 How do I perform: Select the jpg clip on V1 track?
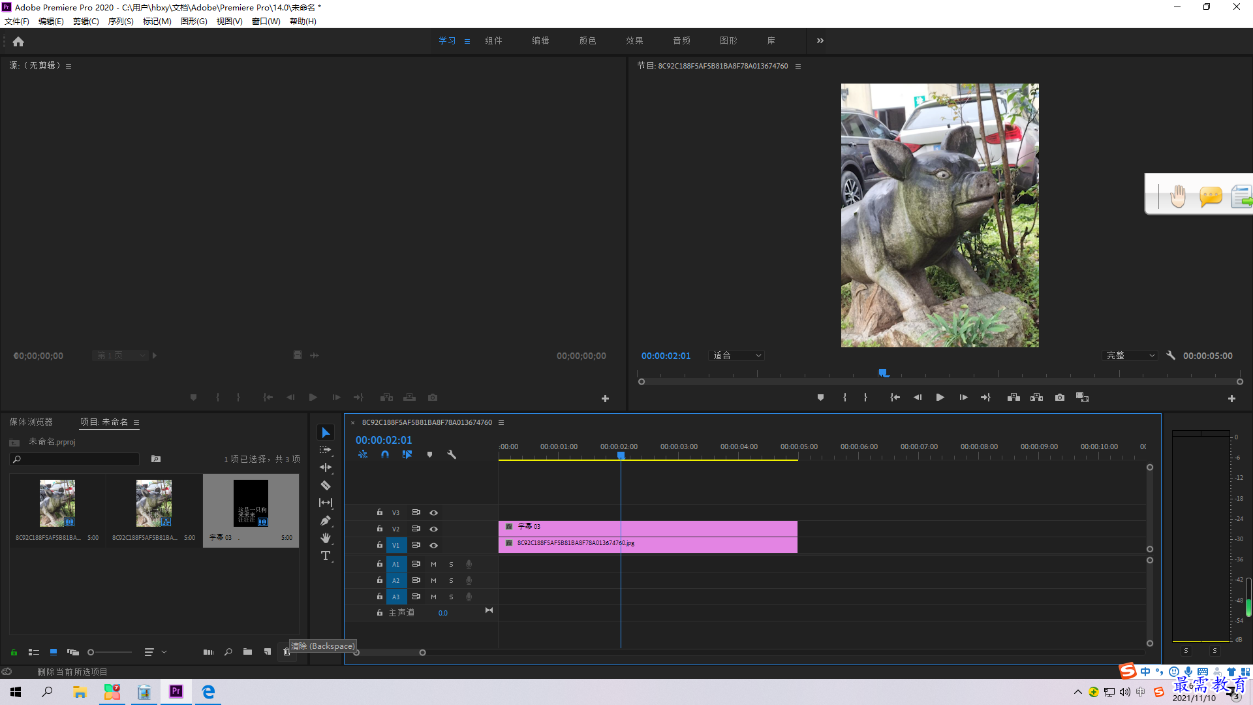click(x=648, y=545)
